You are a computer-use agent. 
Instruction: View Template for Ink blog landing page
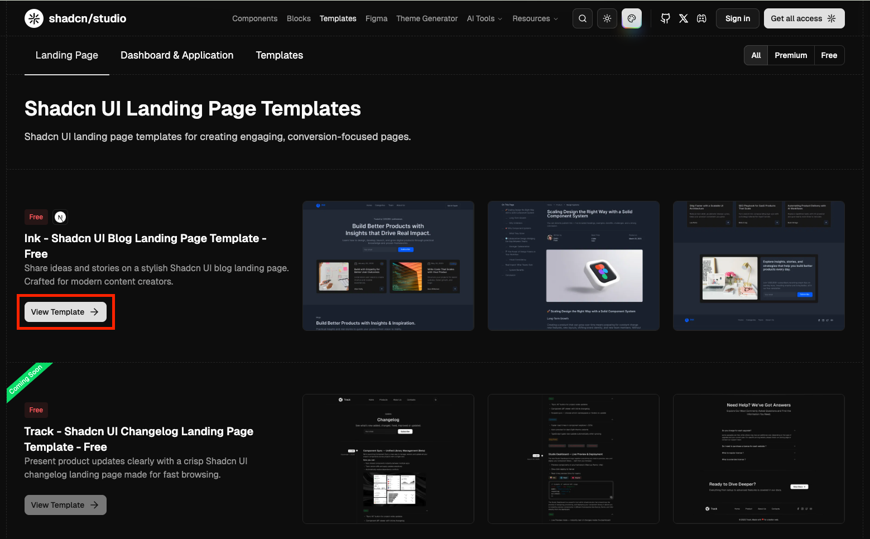tap(65, 312)
